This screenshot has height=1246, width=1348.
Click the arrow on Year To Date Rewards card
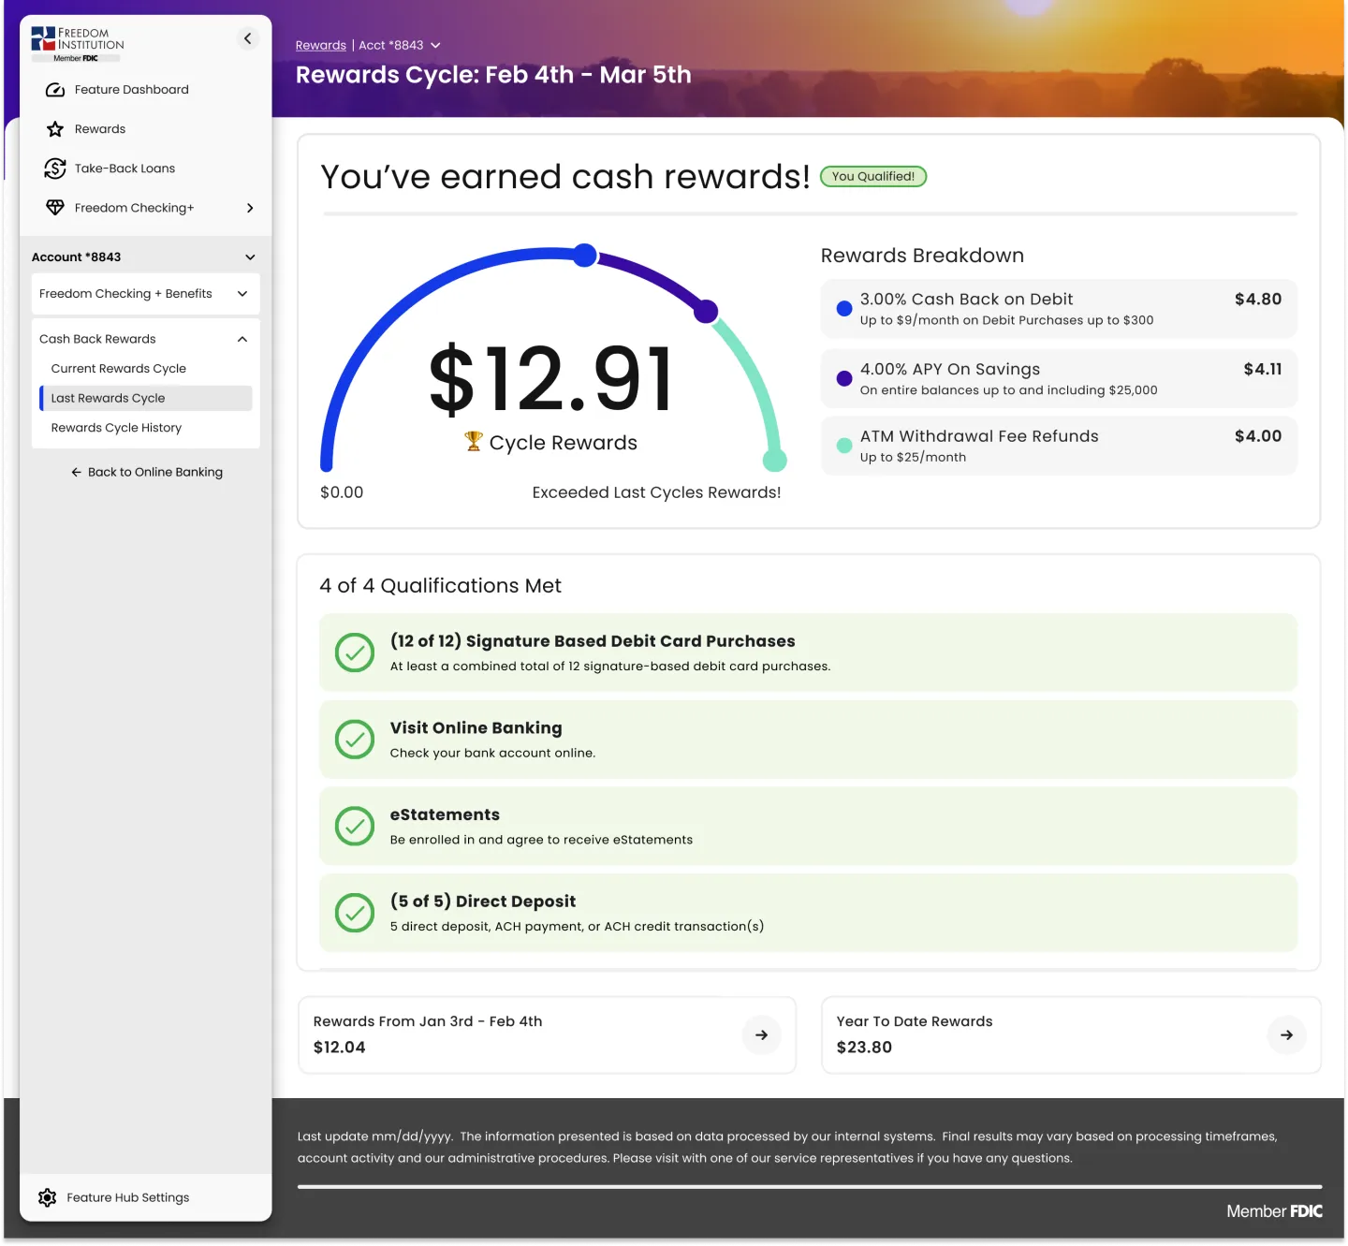click(1286, 1035)
